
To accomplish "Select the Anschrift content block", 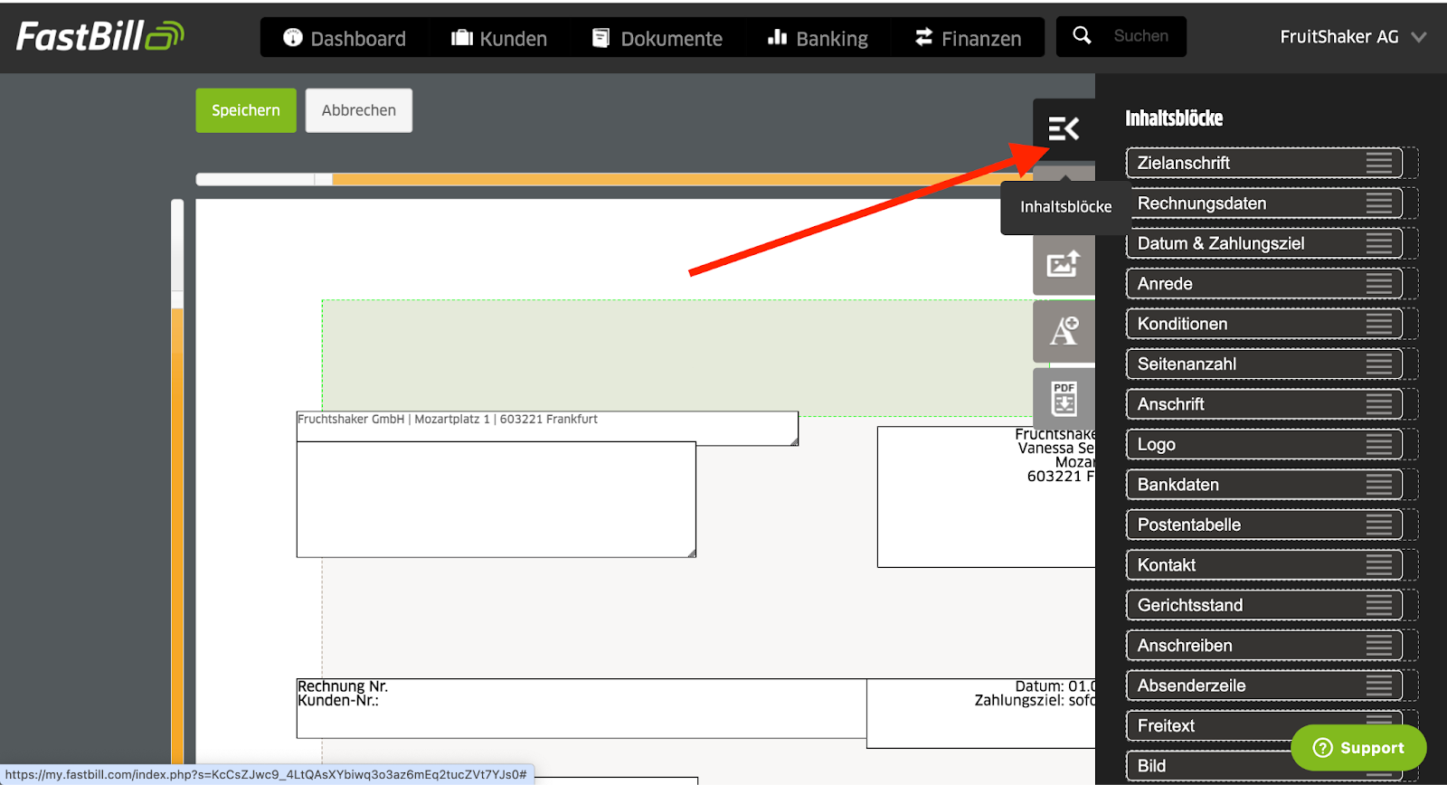I will point(1263,404).
